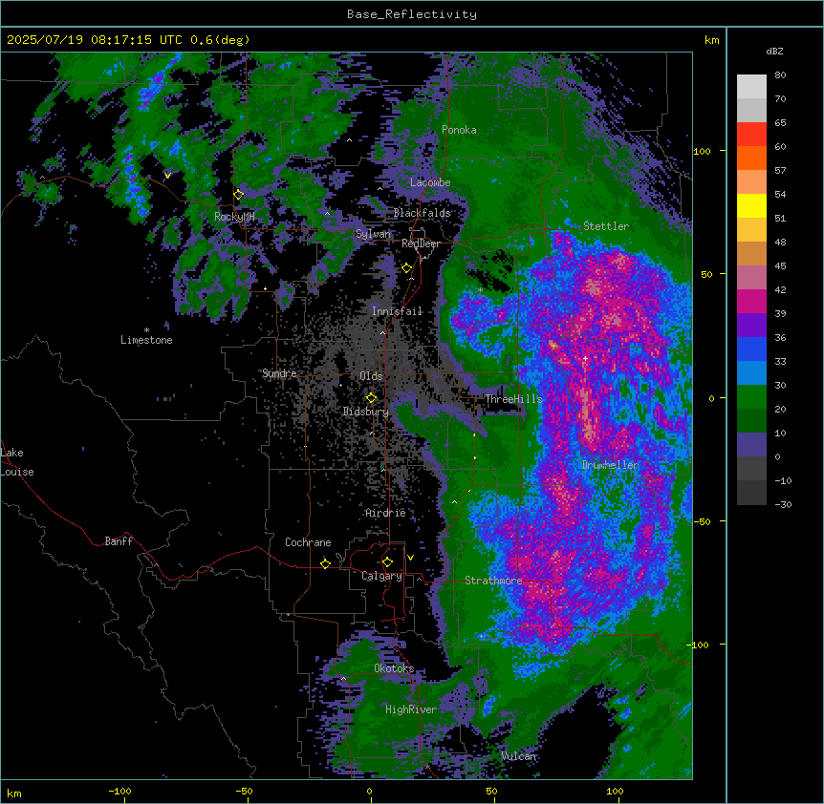This screenshot has width=824, height=804.
Task: Select the Stettler town label
Action: 606,226
